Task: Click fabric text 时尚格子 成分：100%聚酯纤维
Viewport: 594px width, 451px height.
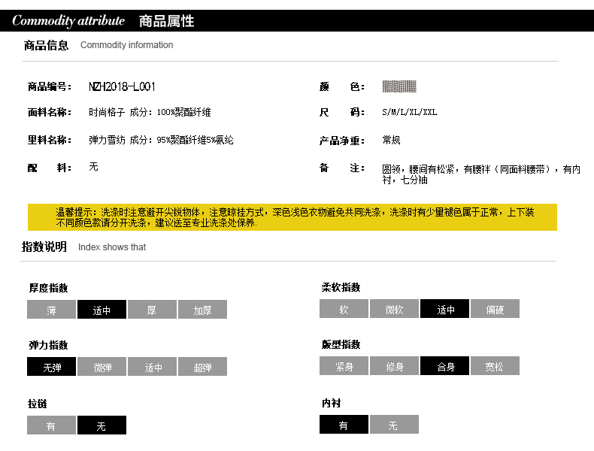Action: [x=150, y=112]
